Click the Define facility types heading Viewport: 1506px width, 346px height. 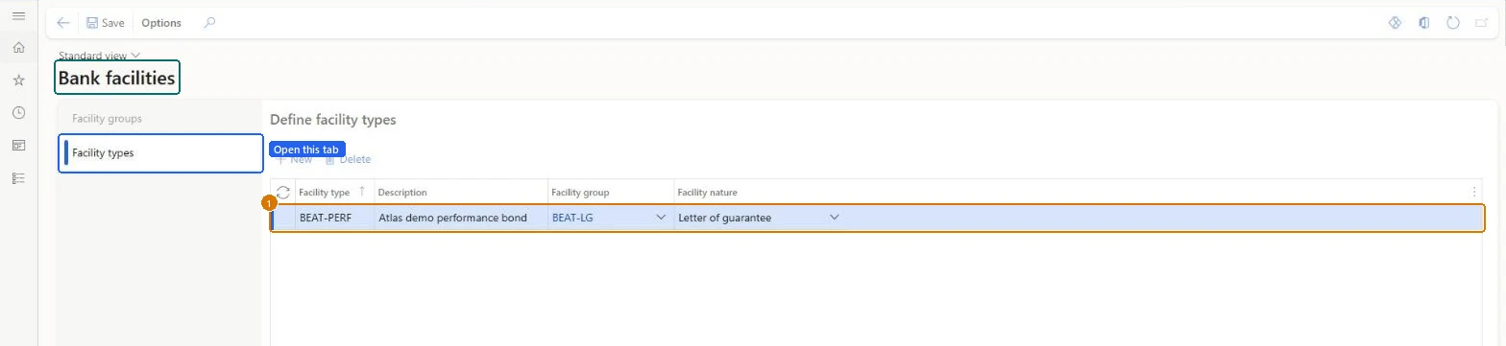point(333,120)
